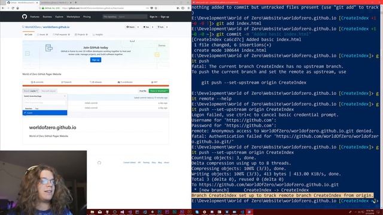Close the first GitHub browser tab

point(37,2)
